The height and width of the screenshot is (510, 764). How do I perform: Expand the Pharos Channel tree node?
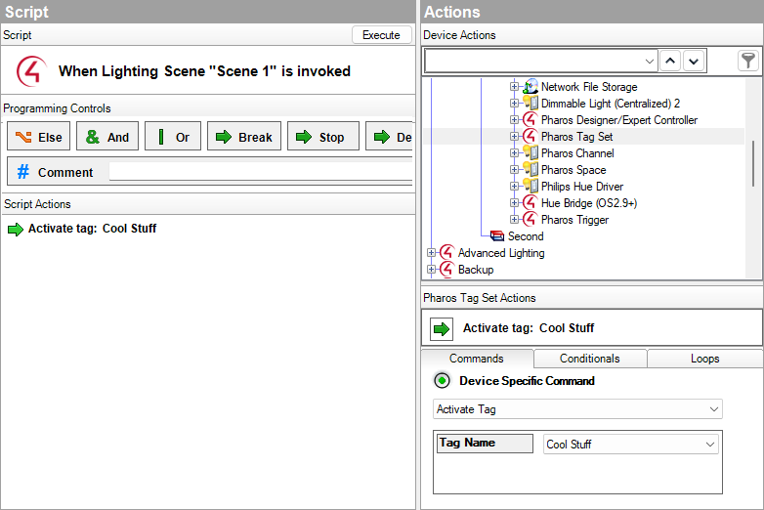click(515, 153)
